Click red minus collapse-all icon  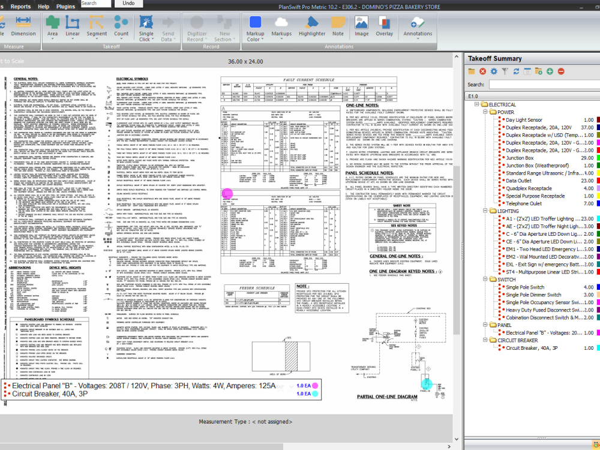coord(561,71)
